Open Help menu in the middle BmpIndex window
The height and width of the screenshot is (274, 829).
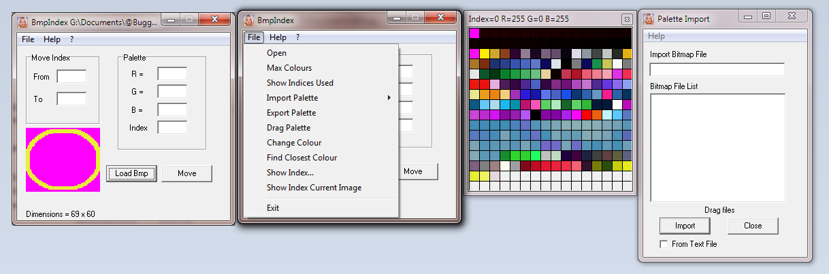click(x=278, y=37)
